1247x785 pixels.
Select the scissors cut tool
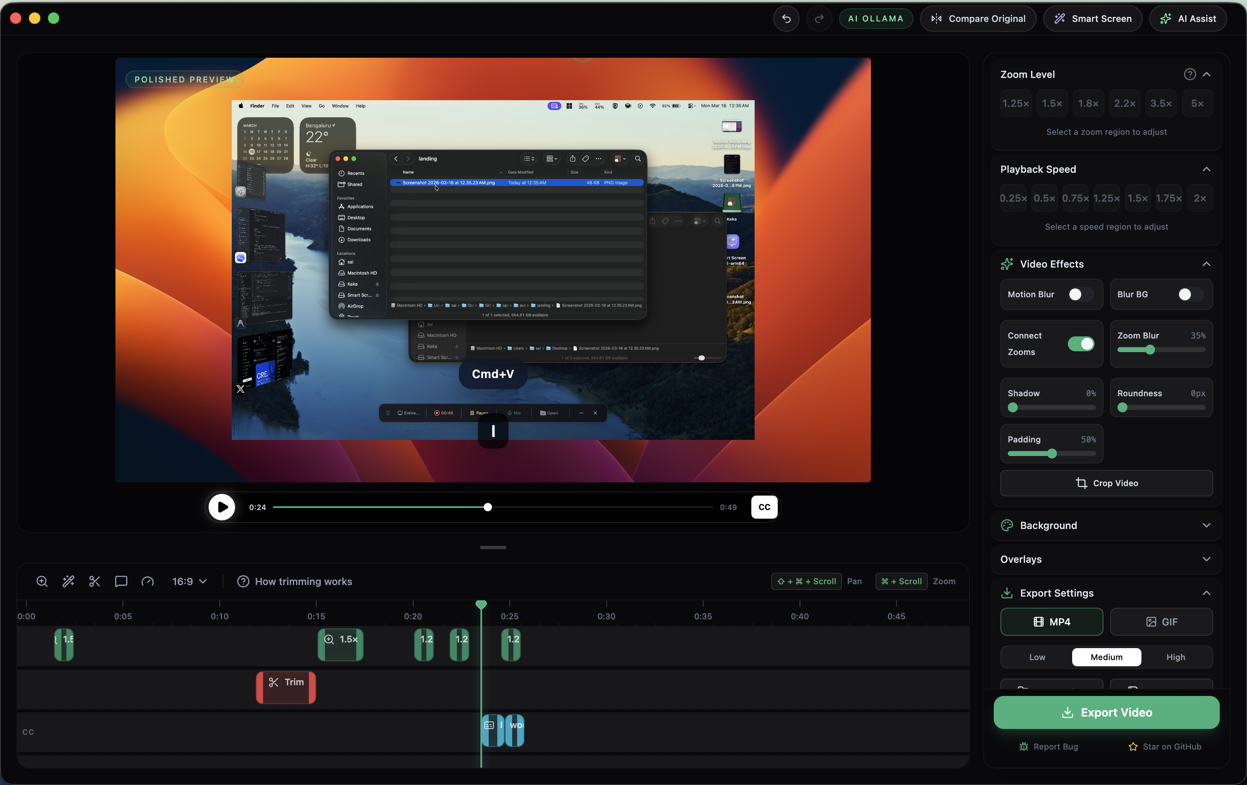tap(94, 581)
